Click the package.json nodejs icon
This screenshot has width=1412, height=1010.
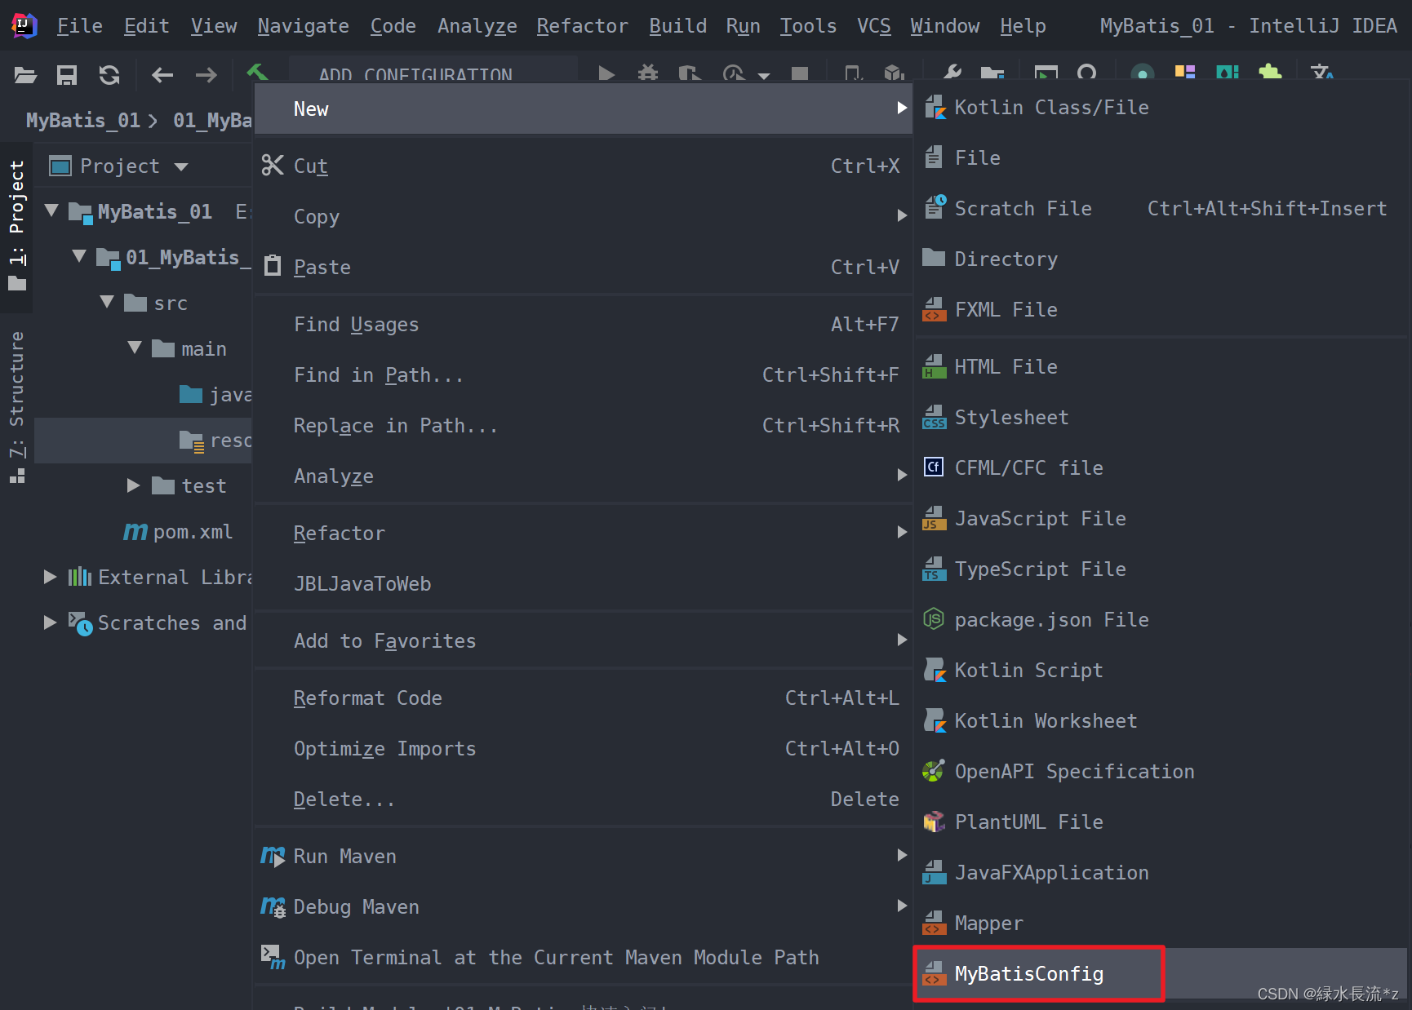tap(933, 619)
